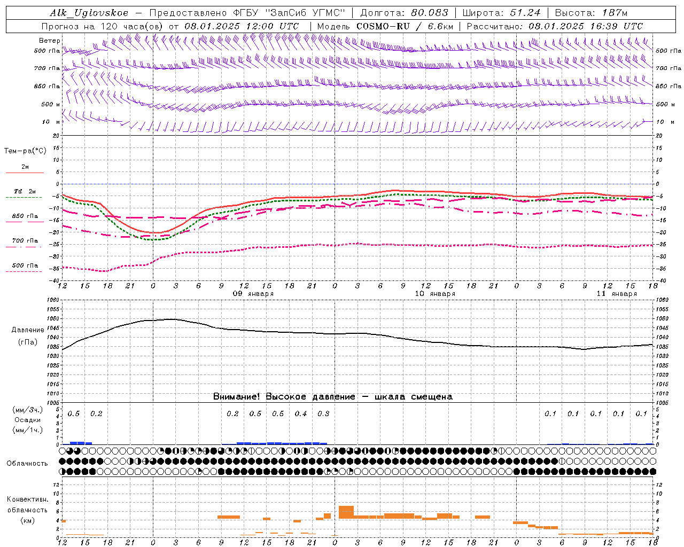
Task: Click the 'Прогноз на 120 часа(ов)' forecast text
Action: click(x=102, y=26)
